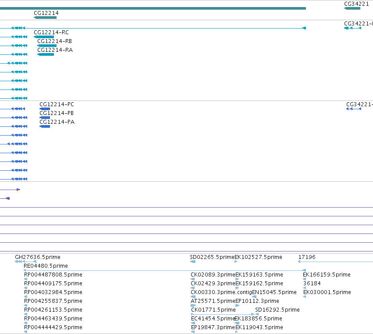
Task: Select the CG12214-RC transcript label
Action: (x=51, y=32)
